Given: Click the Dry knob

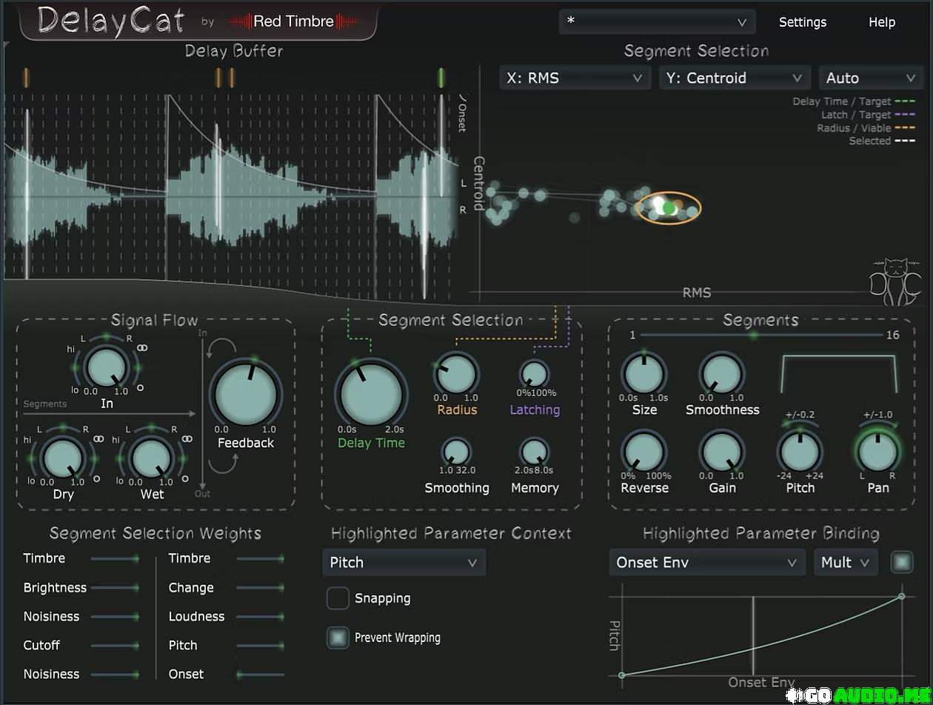Looking at the screenshot, I should tap(62, 459).
